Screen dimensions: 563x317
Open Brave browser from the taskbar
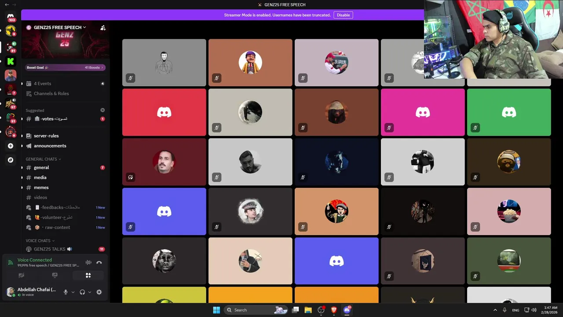tap(334, 310)
